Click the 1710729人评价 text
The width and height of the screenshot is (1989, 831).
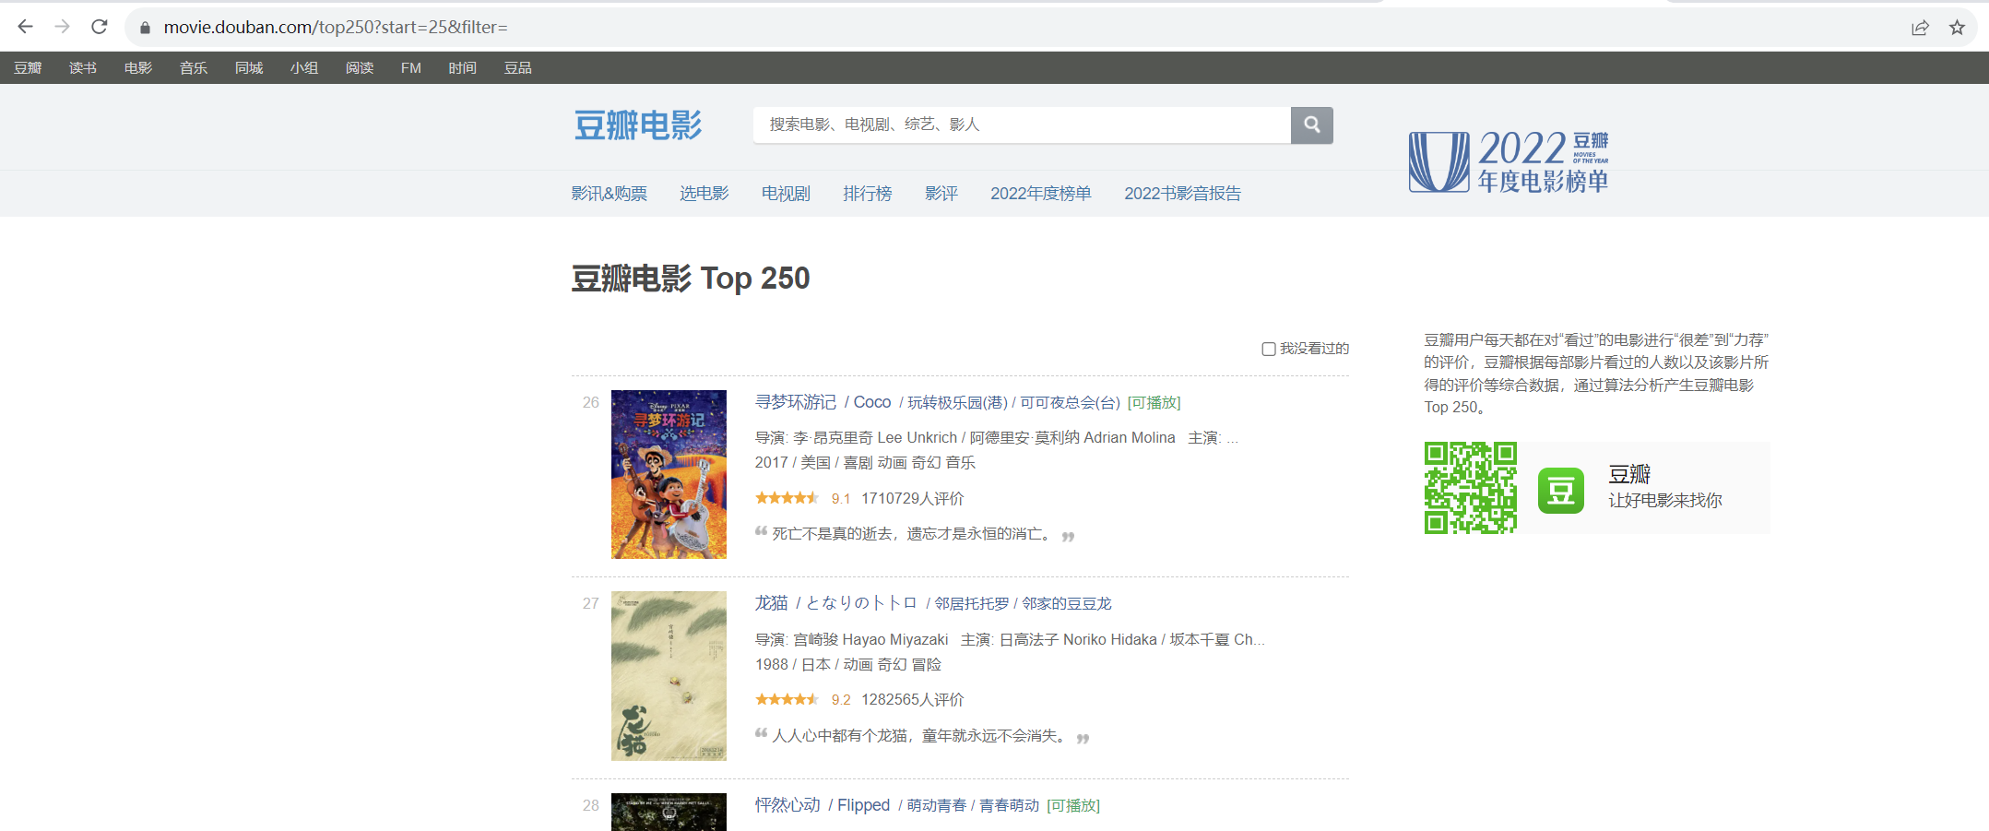point(912,498)
